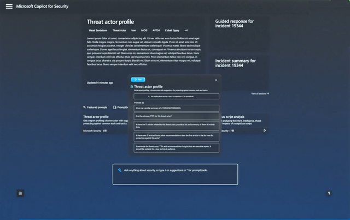This screenshot has height=220, width=350.
Task: Click the main Ask anything about security field
Action: click(x=175, y=174)
